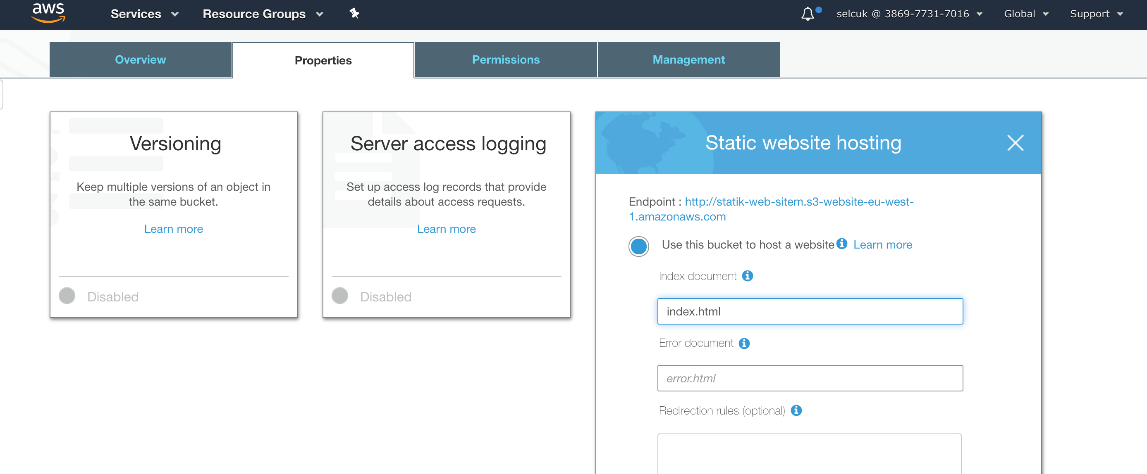
Task: Select 'Use this bucket to host a website' radio
Action: 638,246
